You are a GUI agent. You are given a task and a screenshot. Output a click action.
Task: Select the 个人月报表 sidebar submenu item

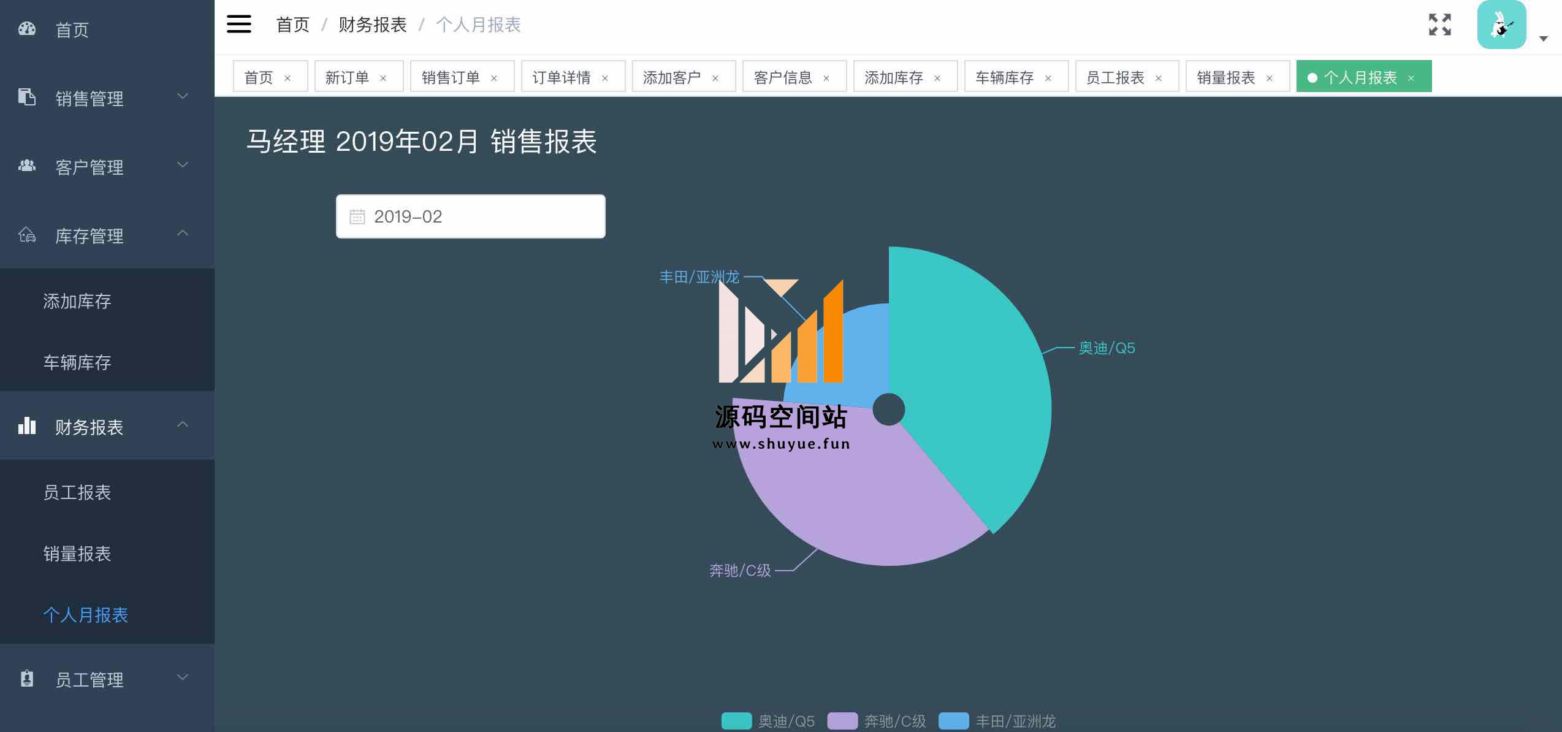107,615
